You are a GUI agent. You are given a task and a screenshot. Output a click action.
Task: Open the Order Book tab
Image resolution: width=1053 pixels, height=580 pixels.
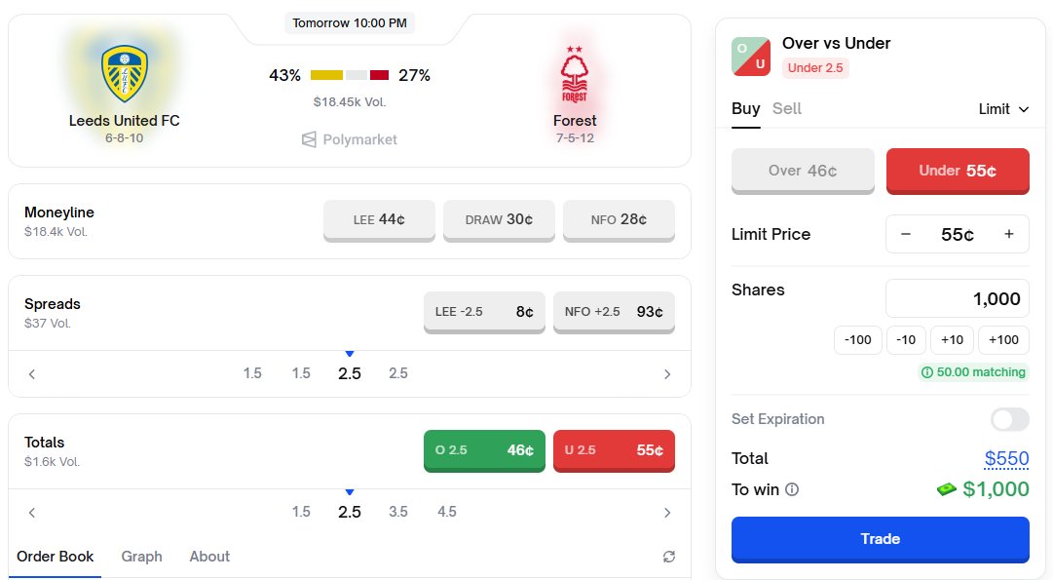56,557
